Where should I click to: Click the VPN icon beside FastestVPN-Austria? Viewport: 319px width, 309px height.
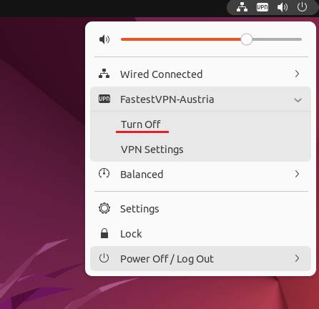pyautogui.click(x=104, y=99)
